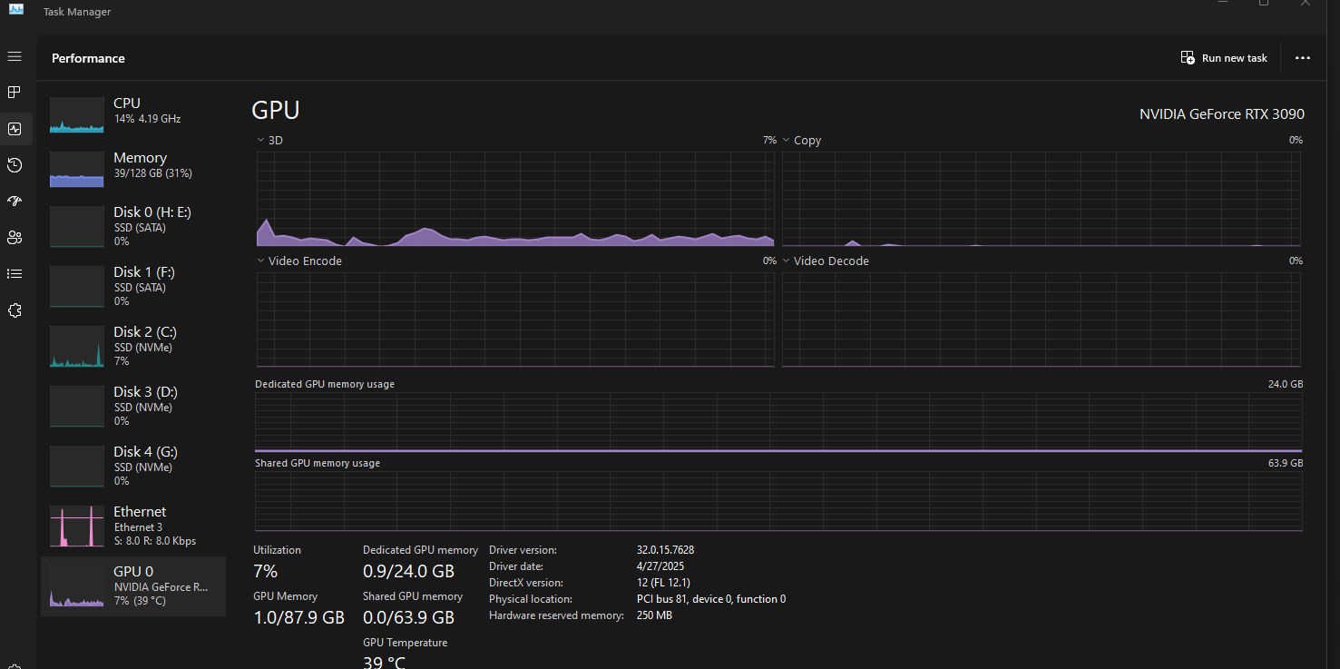Open the Users sidebar icon
The height and width of the screenshot is (669, 1340).
pyautogui.click(x=15, y=238)
